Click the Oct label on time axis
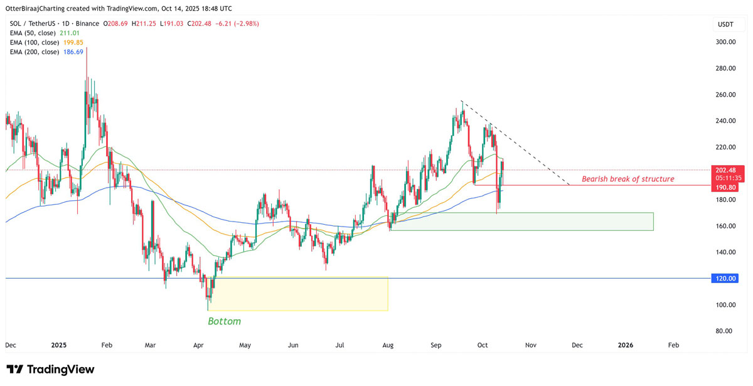 click(483, 345)
